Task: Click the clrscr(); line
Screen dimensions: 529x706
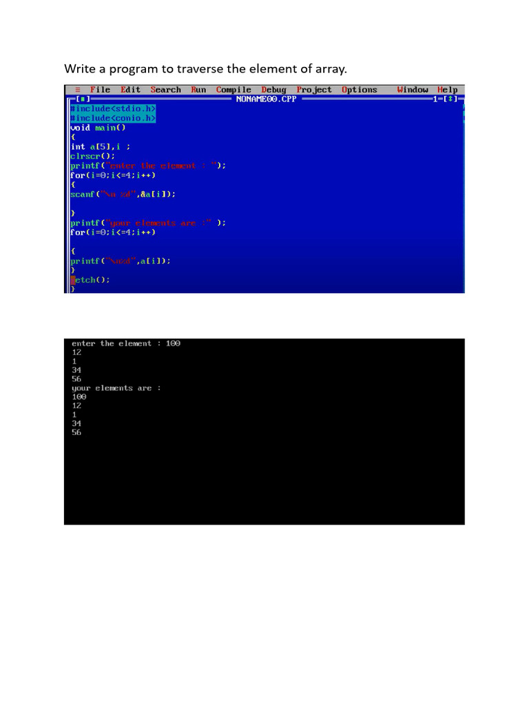Action: click(93, 157)
